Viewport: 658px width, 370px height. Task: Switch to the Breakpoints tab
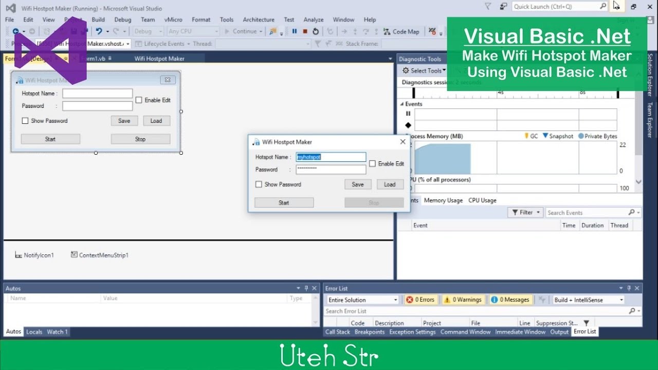pyautogui.click(x=370, y=332)
